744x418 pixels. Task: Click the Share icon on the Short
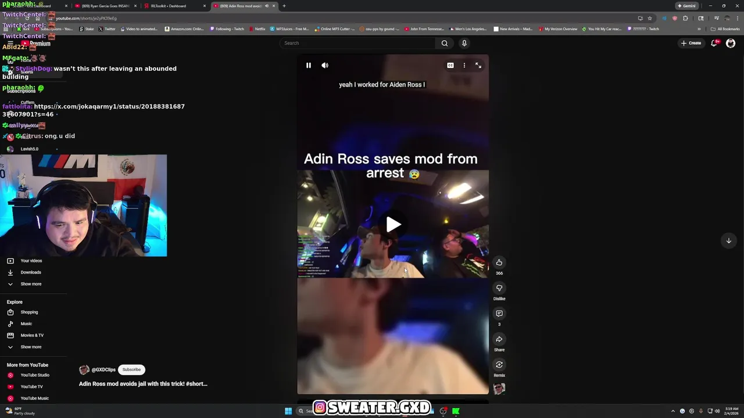499,339
